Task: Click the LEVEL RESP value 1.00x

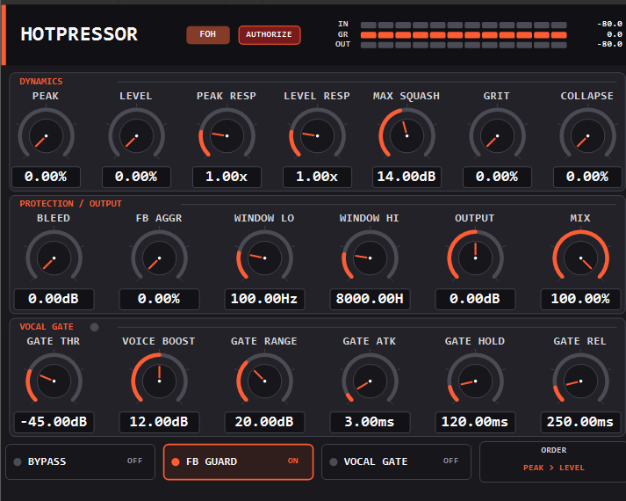Action: click(x=317, y=177)
